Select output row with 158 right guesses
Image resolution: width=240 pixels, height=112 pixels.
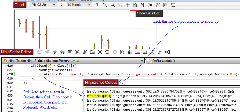[x=161, y=91]
